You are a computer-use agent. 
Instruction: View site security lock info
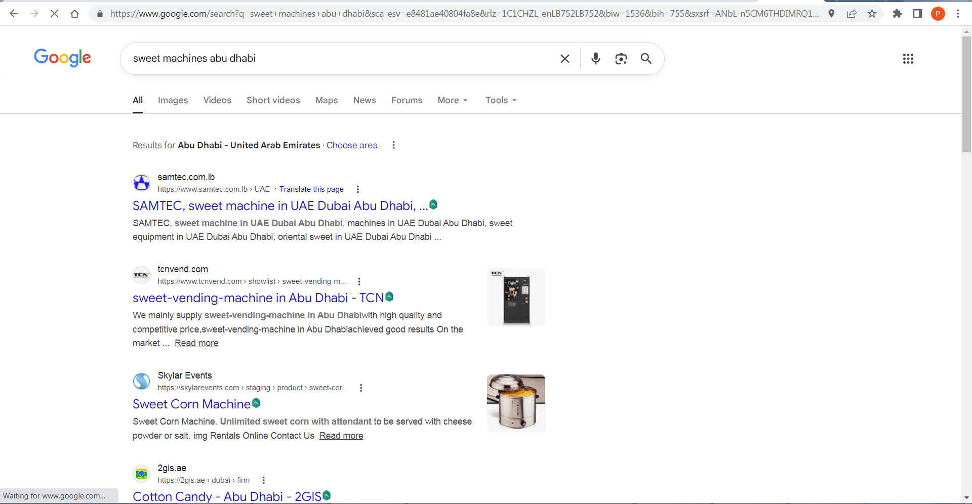click(x=100, y=14)
